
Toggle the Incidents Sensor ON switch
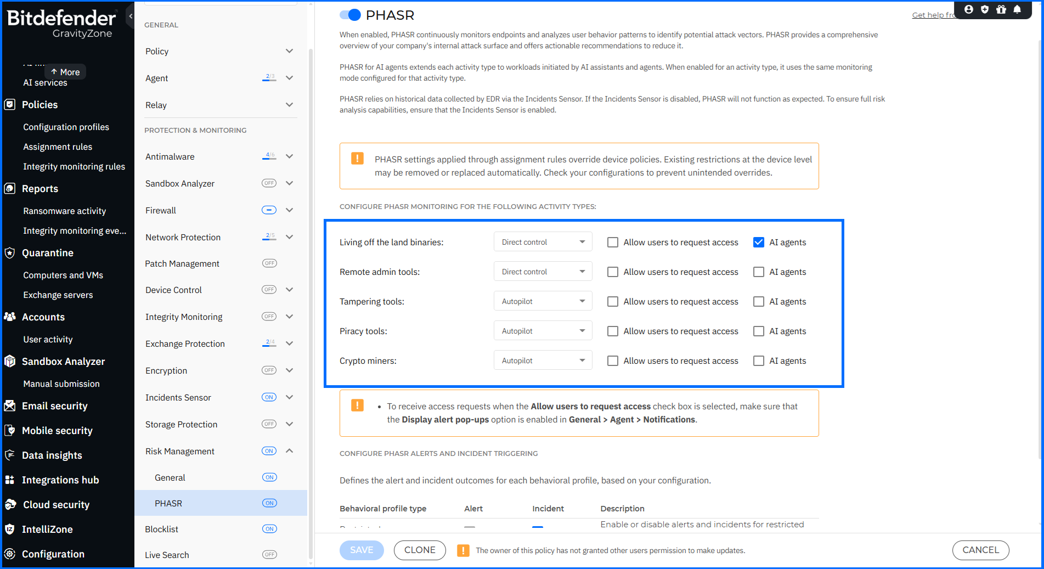[x=269, y=397]
